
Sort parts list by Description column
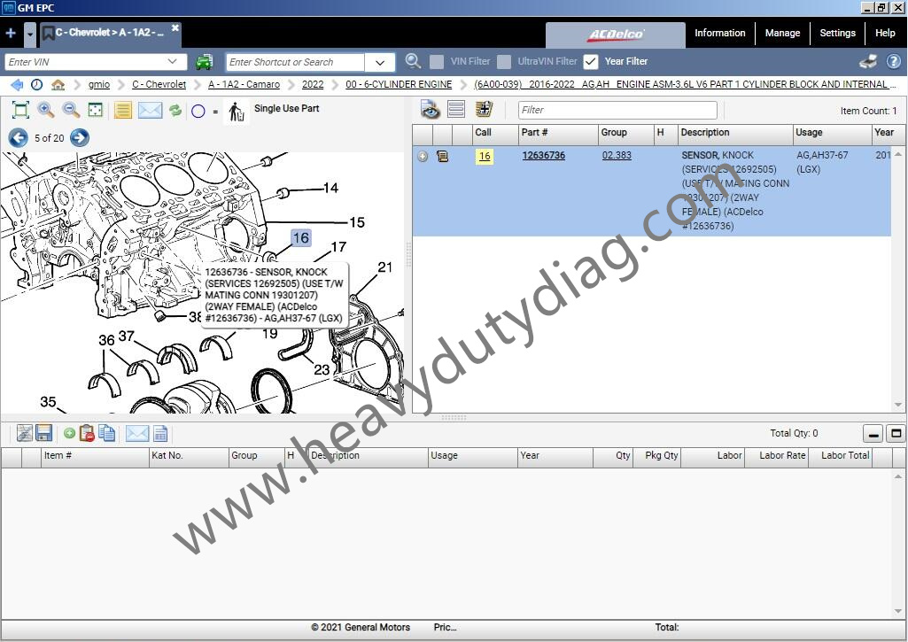[735, 133]
